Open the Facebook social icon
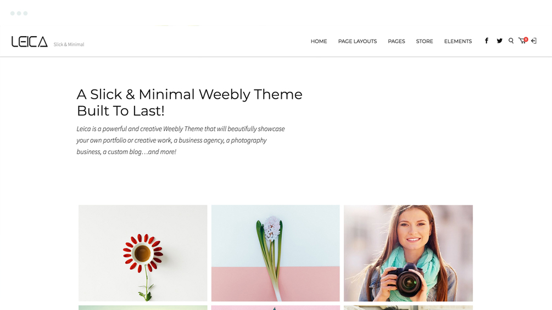Screen dimensions: 552x310 coord(487,41)
